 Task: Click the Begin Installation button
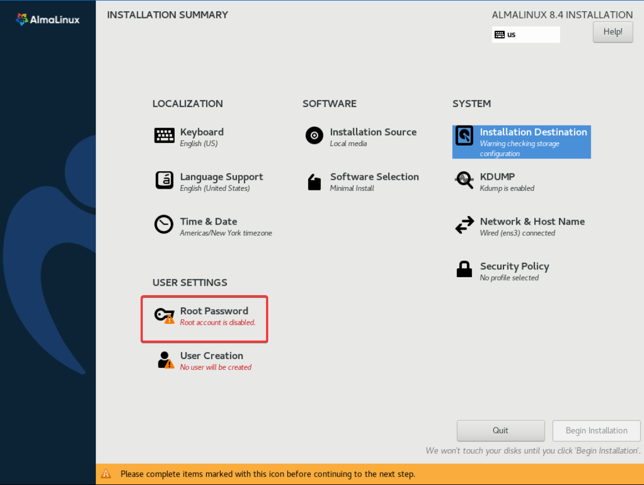point(596,430)
